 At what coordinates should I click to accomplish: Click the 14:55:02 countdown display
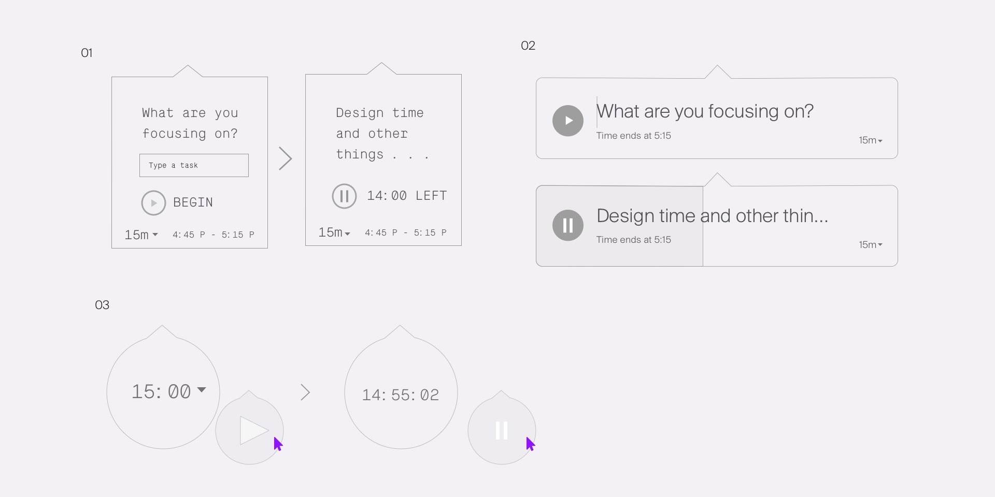pyautogui.click(x=401, y=395)
